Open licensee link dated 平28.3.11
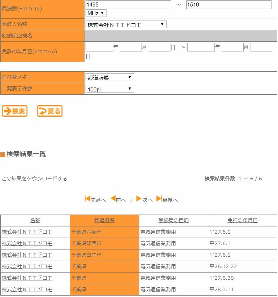Image resolution: width=278 pixels, height=297 pixels. tap(27, 289)
